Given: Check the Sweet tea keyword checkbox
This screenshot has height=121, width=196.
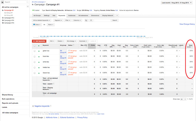Looking at the screenshot, I should (34, 73).
